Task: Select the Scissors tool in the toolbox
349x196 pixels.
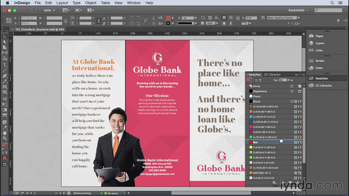Action: (5, 99)
